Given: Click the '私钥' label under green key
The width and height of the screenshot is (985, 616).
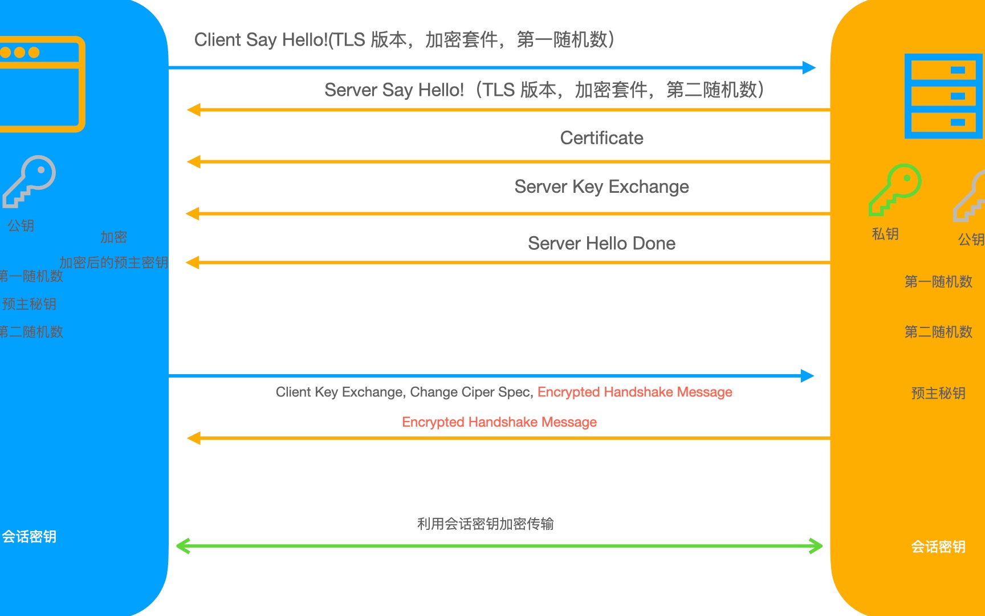Looking at the screenshot, I should tap(885, 234).
